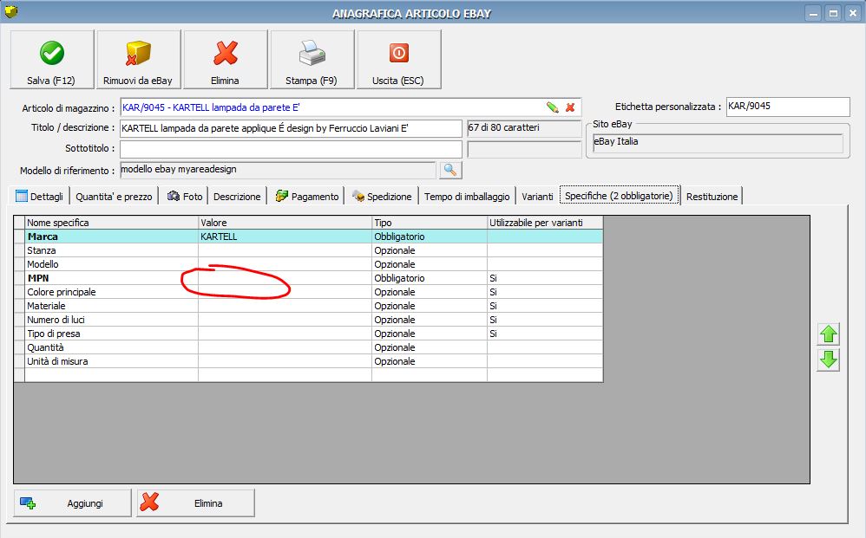The image size is (866, 538).
Task: Open the Pagamento tab
Action: tap(307, 197)
